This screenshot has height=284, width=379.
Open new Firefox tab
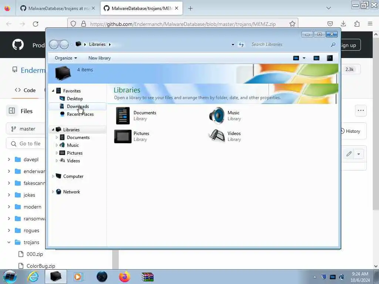click(x=190, y=9)
